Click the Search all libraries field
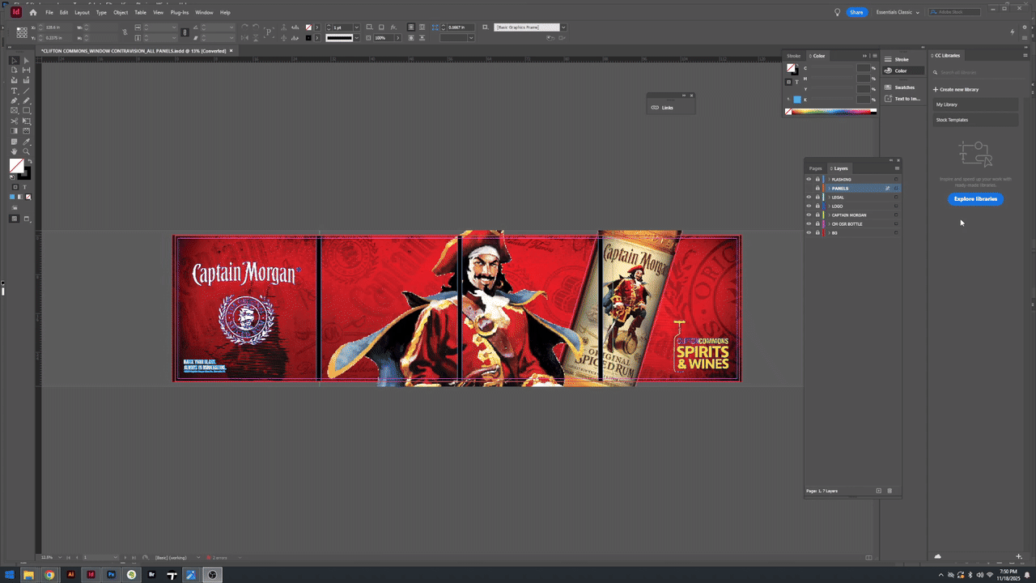Screen dimensions: 1036x583 [977, 73]
